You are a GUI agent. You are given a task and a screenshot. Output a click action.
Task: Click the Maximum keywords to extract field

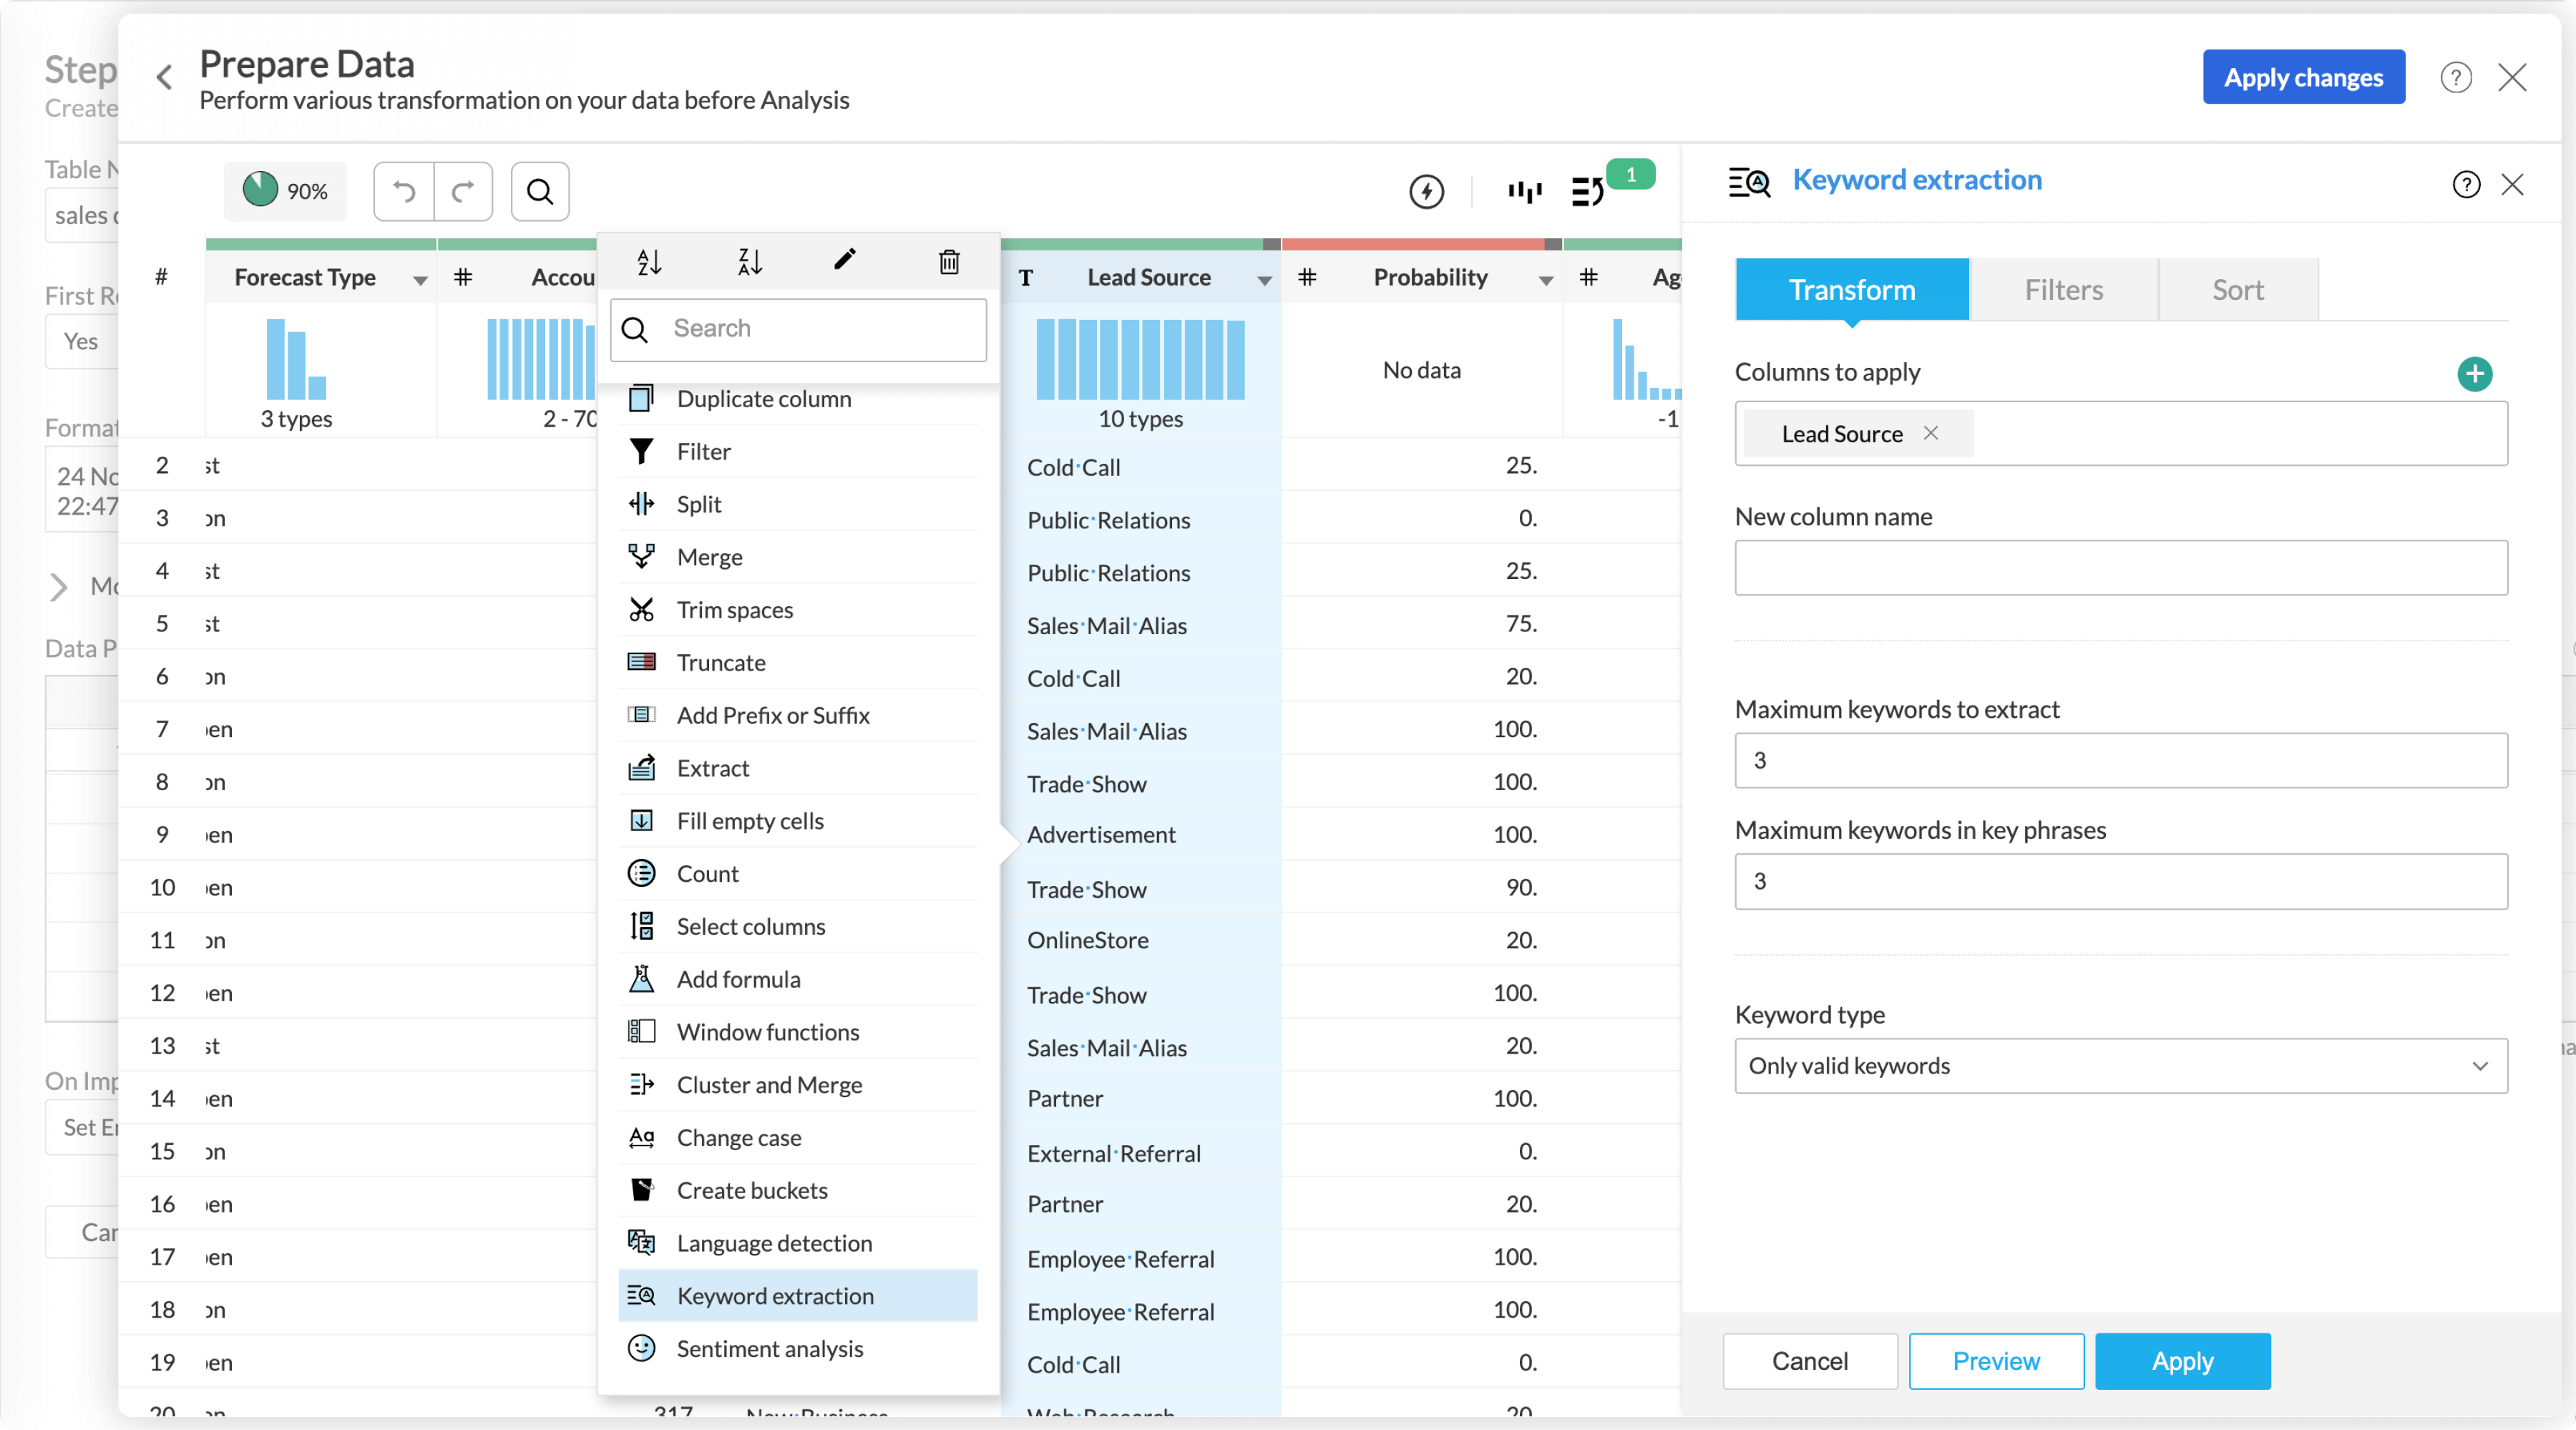[x=2120, y=759]
